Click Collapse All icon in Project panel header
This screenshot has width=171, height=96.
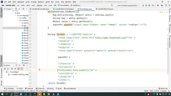tap(19, 9)
